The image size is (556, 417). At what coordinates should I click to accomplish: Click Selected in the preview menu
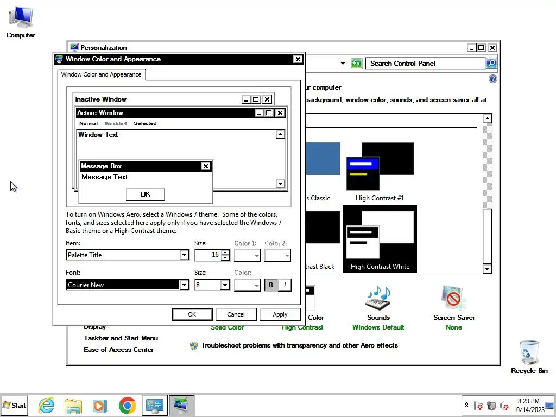[145, 123]
